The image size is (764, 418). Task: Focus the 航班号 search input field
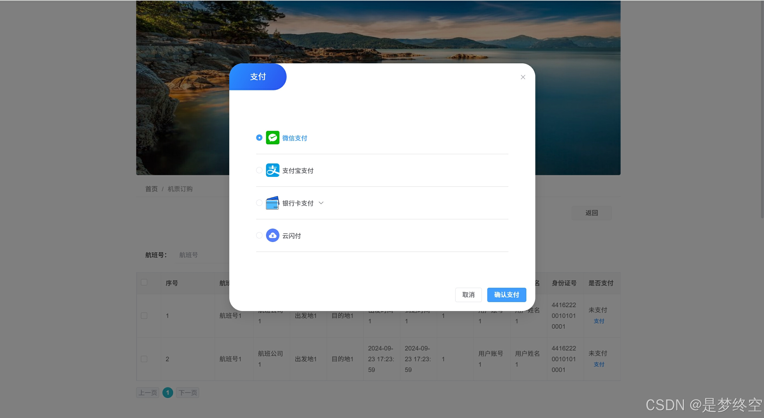[202, 255]
